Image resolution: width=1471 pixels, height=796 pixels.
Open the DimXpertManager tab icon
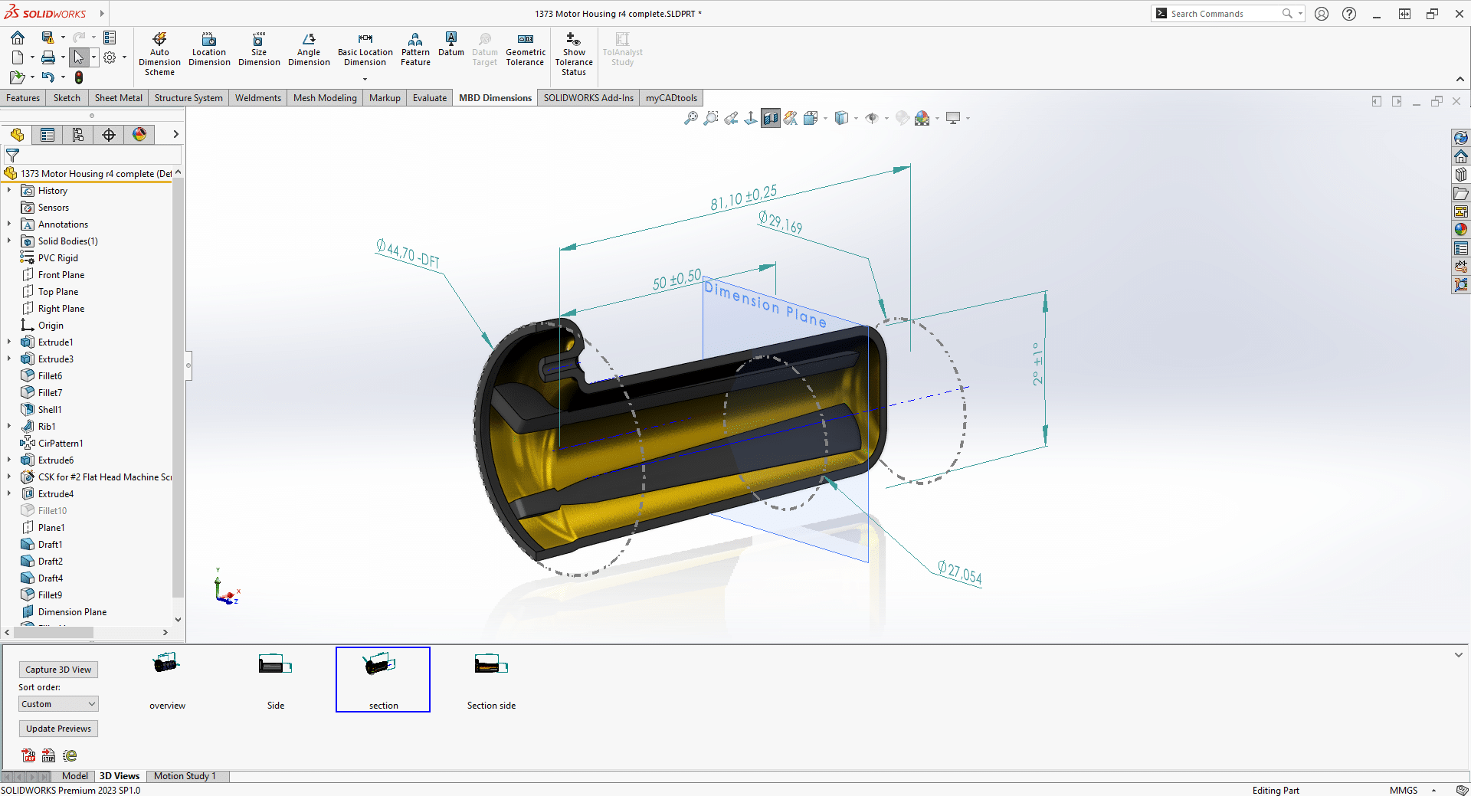(109, 135)
